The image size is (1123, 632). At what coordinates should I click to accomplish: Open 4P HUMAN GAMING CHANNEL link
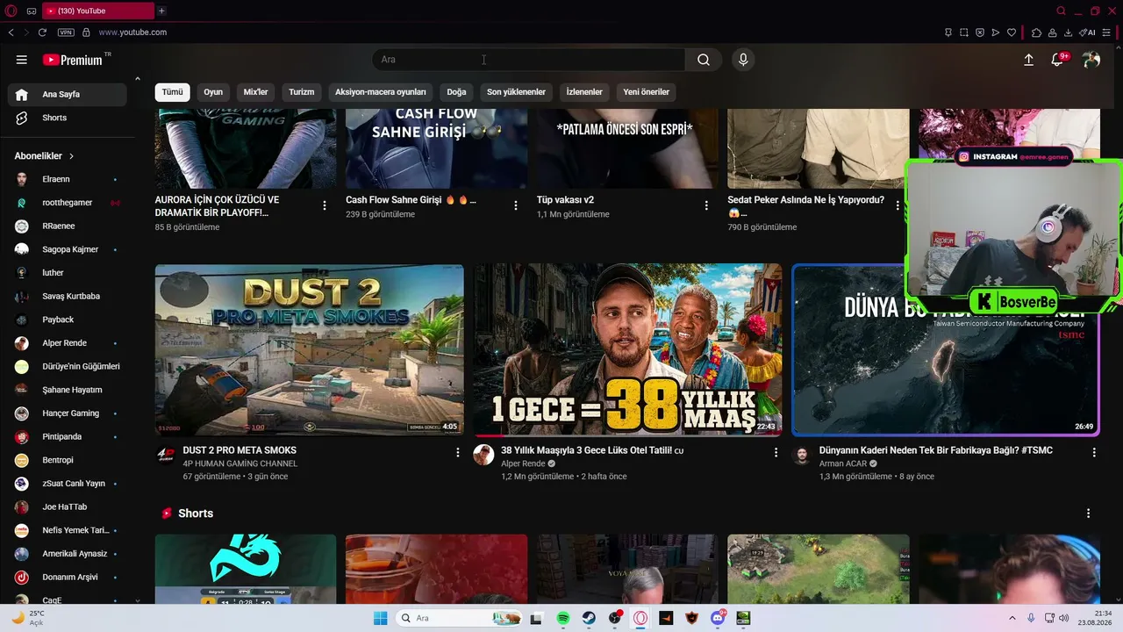coord(240,463)
